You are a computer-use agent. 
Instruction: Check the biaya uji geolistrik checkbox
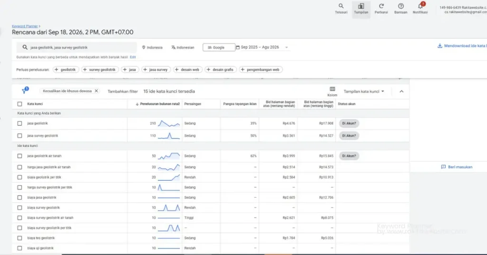(x=19, y=248)
